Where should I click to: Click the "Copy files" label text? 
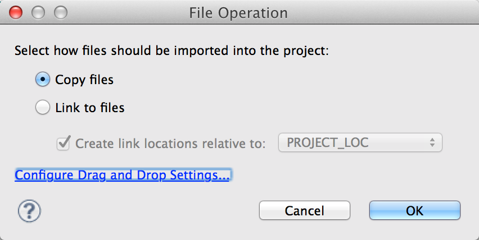click(x=84, y=80)
